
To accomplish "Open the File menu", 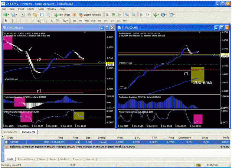I will [4, 9].
